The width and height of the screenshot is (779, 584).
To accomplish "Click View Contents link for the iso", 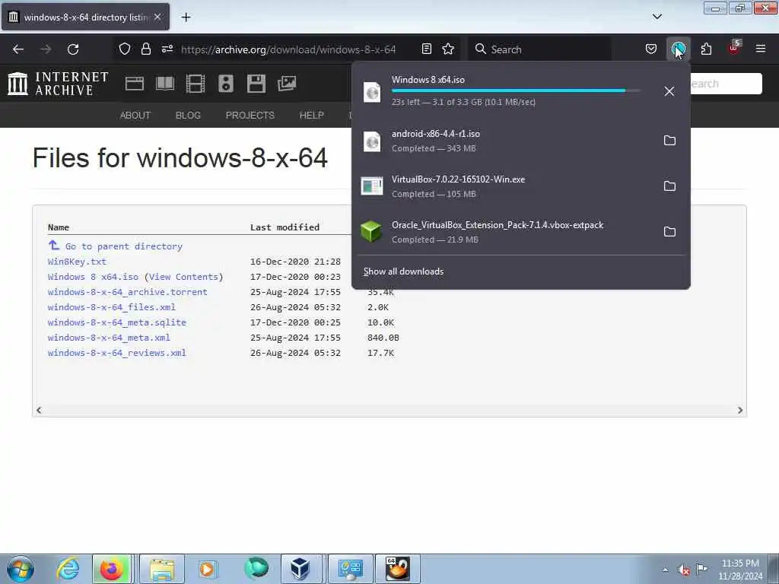I will click(183, 277).
